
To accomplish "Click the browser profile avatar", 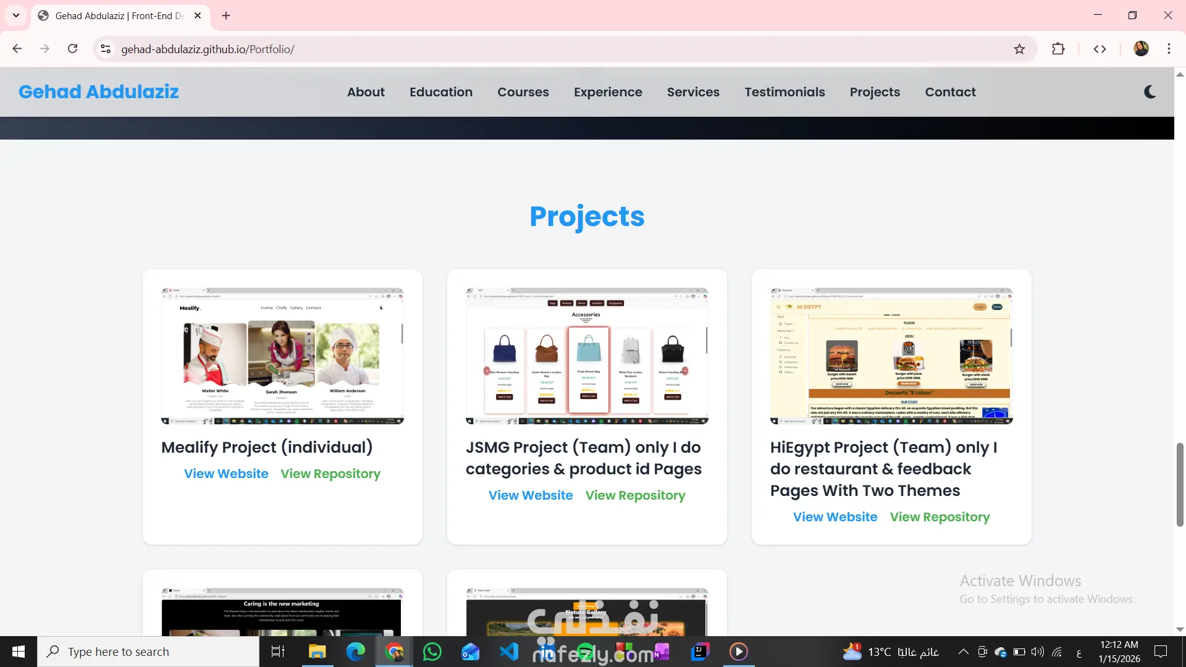I will (x=1141, y=49).
